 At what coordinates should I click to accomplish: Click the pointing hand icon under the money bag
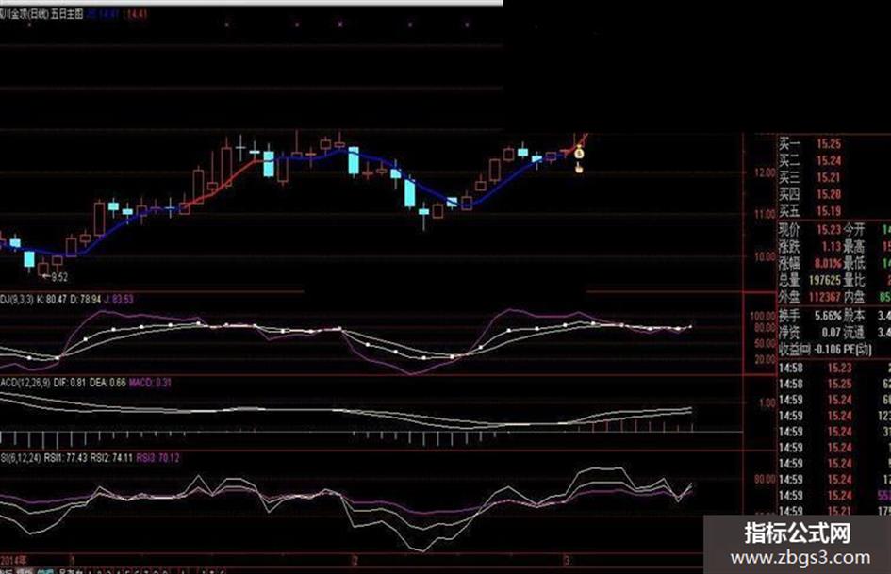coord(579,168)
